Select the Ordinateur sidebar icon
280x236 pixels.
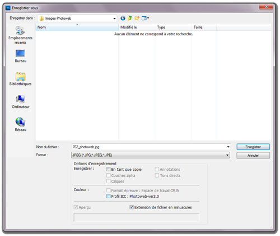pos(20,102)
